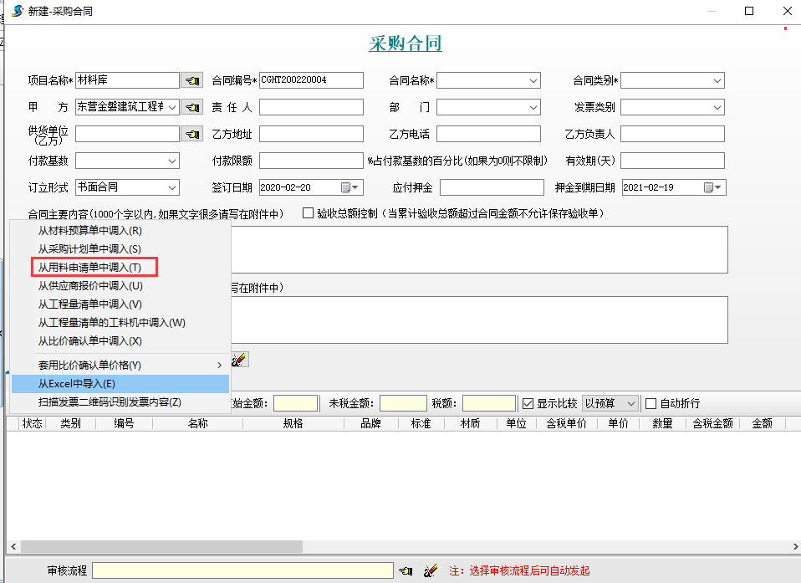Click the 含税单价 column header

pos(566,423)
